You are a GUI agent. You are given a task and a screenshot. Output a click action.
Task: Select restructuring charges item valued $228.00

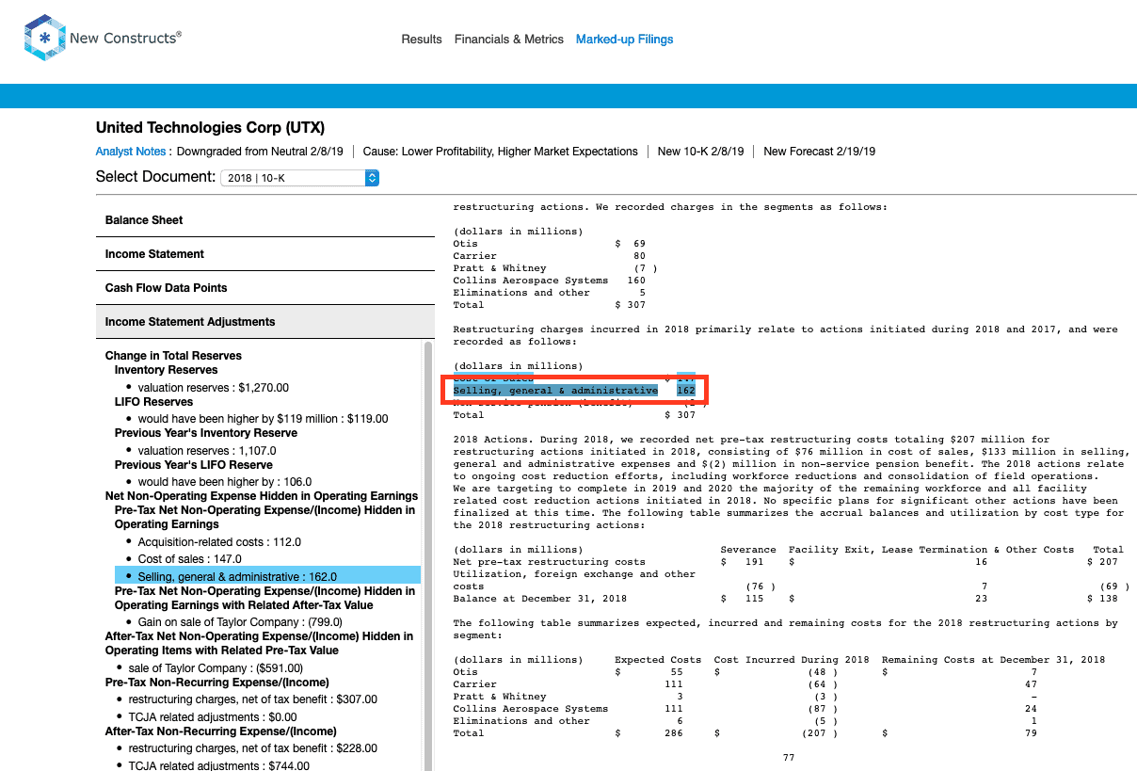point(252,748)
